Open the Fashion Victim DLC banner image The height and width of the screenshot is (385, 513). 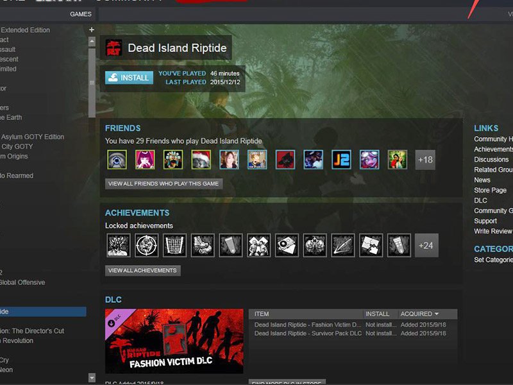pyautogui.click(x=174, y=341)
